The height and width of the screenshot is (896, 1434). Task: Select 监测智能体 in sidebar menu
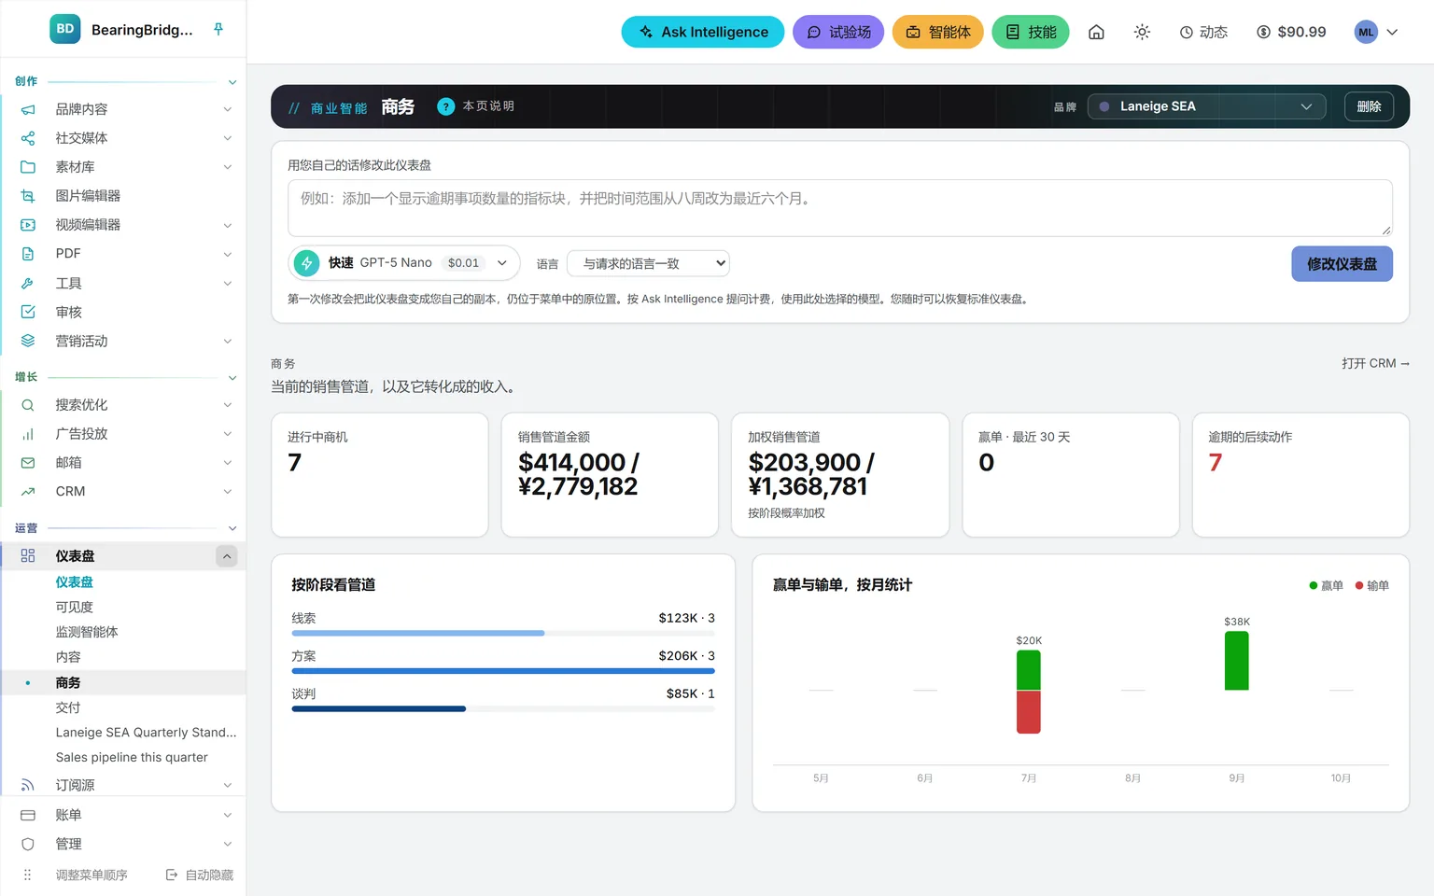point(87,632)
